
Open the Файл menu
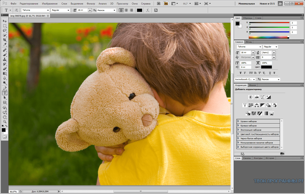point(13,4)
